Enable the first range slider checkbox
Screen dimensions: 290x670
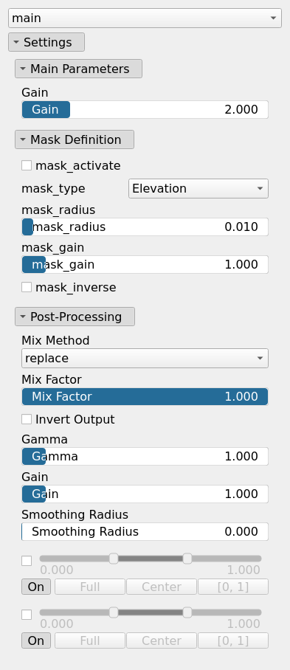[27, 561]
